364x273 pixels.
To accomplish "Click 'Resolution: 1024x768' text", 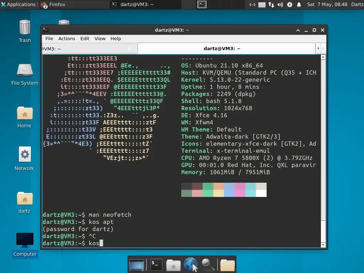I will pos(216,108).
